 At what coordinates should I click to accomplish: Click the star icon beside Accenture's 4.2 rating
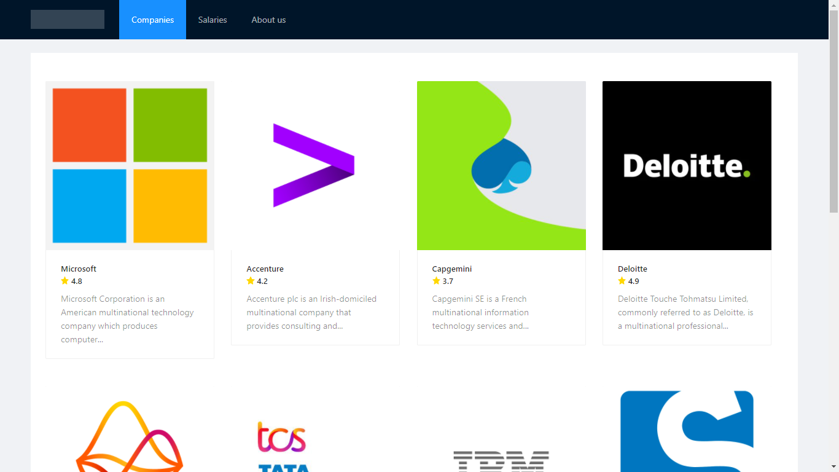(x=250, y=281)
